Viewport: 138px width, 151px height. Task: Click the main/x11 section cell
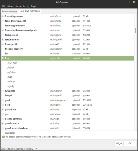[55, 44]
